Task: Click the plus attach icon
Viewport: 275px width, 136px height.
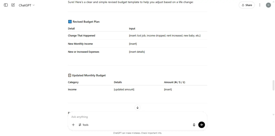Action: 73,125
